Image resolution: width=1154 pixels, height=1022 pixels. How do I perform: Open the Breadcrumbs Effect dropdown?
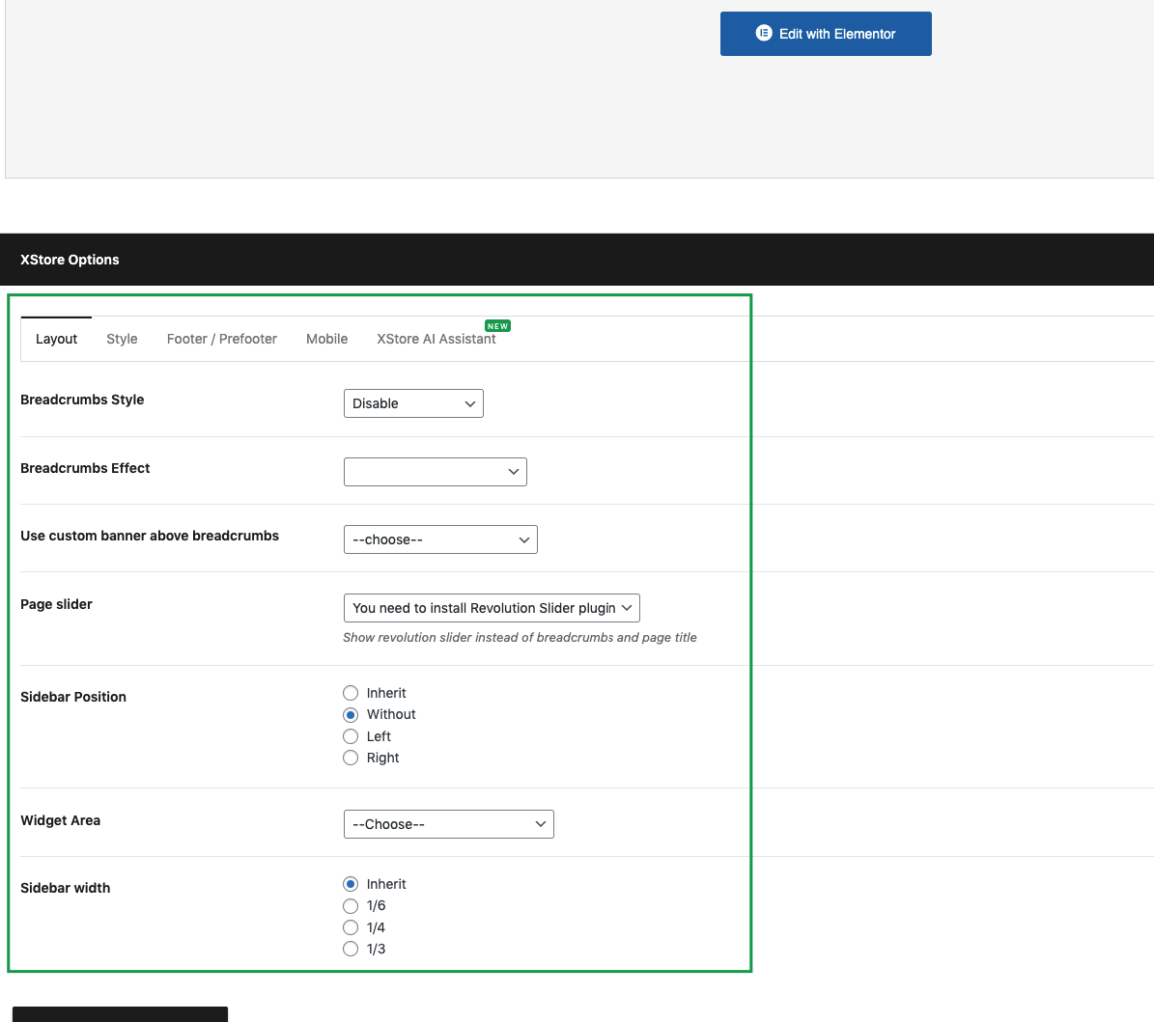point(435,472)
